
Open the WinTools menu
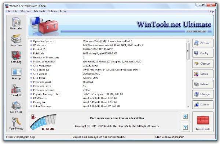point(26,11)
